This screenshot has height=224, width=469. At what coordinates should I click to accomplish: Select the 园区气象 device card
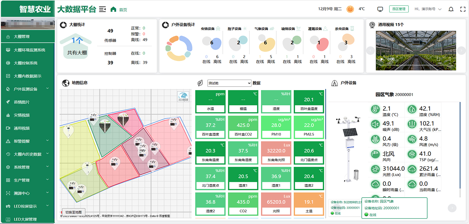394,208
